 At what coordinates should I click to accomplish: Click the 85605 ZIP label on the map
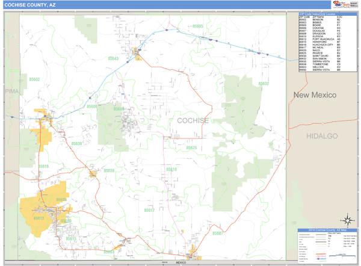(x=198, y=26)
